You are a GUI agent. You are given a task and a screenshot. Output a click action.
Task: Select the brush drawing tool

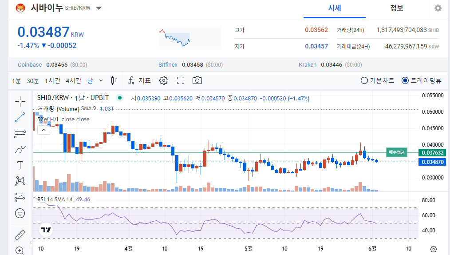20,150
